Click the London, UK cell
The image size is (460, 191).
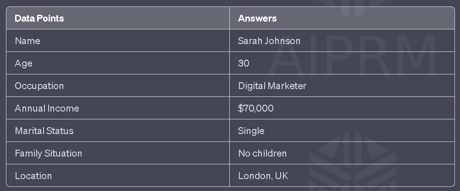(263, 176)
